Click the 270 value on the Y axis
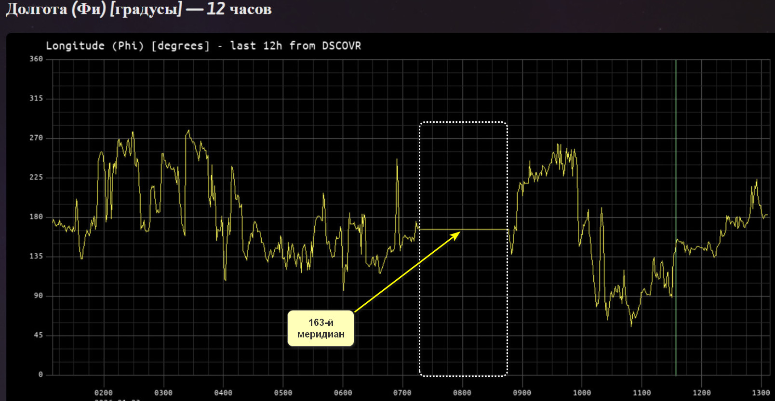Image resolution: width=775 pixels, height=401 pixels. 36,138
